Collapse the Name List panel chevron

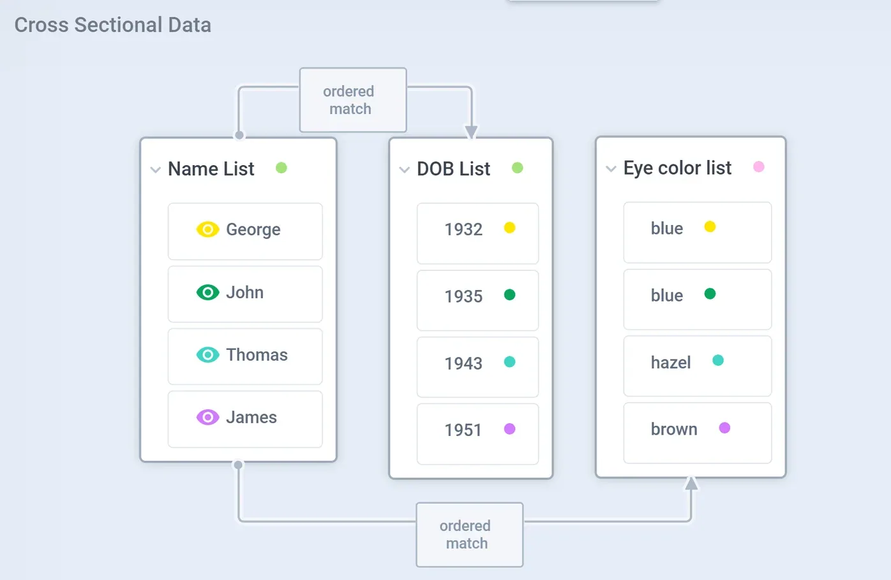[155, 170]
